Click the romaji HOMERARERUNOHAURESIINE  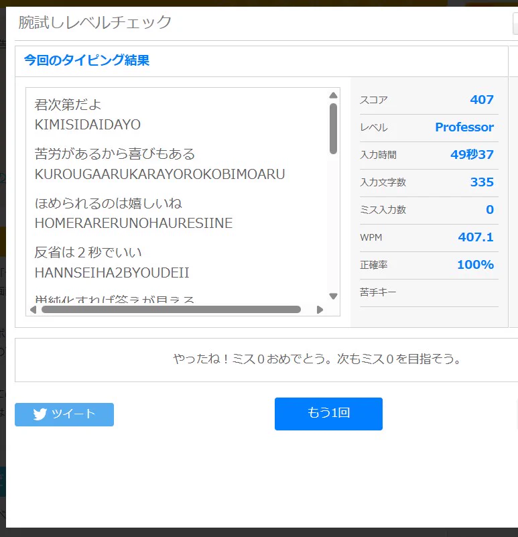(133, 223)
